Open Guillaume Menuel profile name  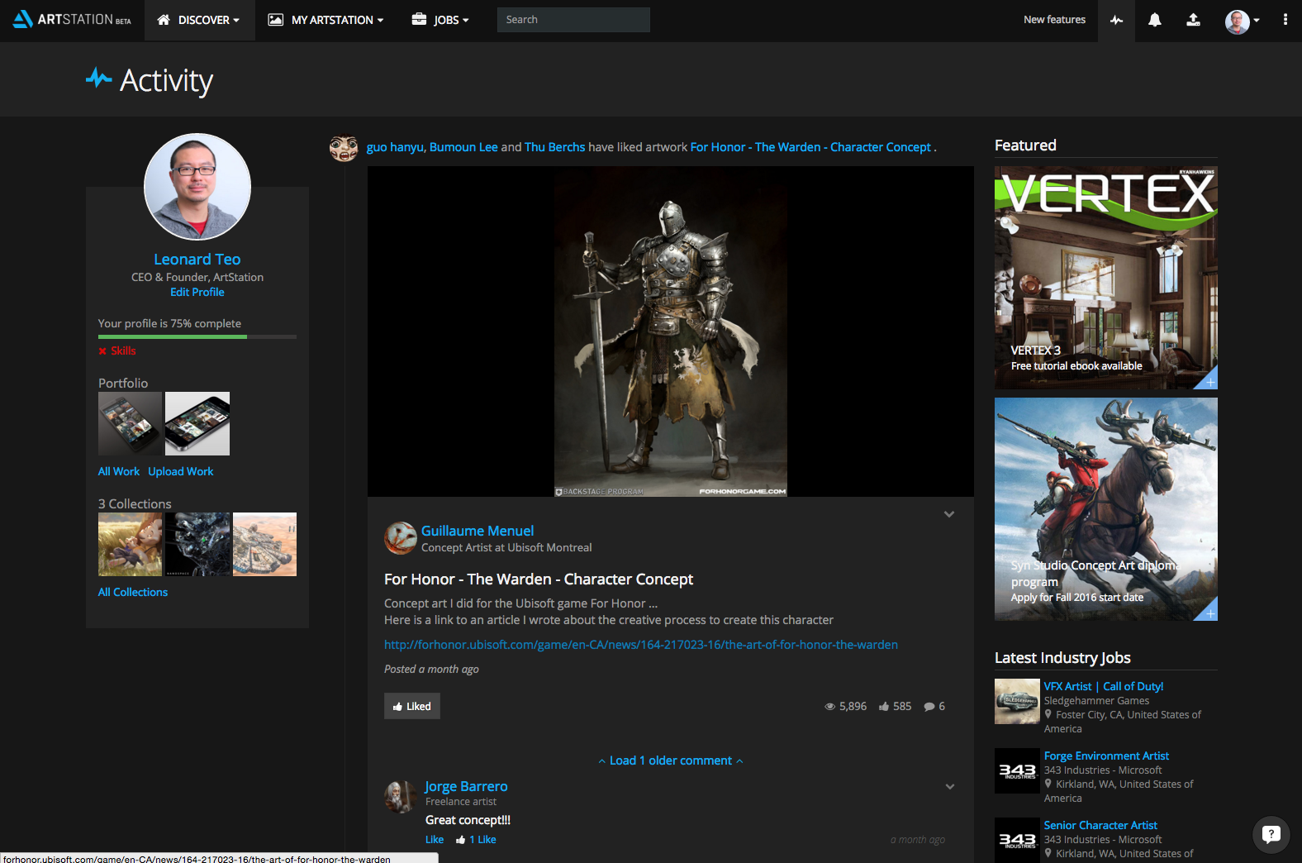click(x=478, y=531)
